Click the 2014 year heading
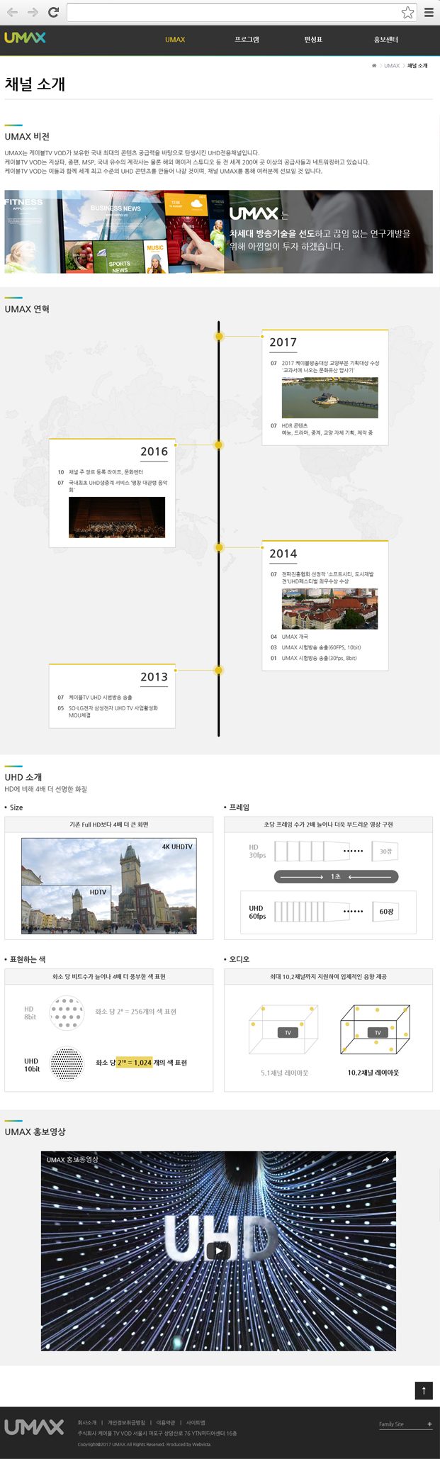 283,554
